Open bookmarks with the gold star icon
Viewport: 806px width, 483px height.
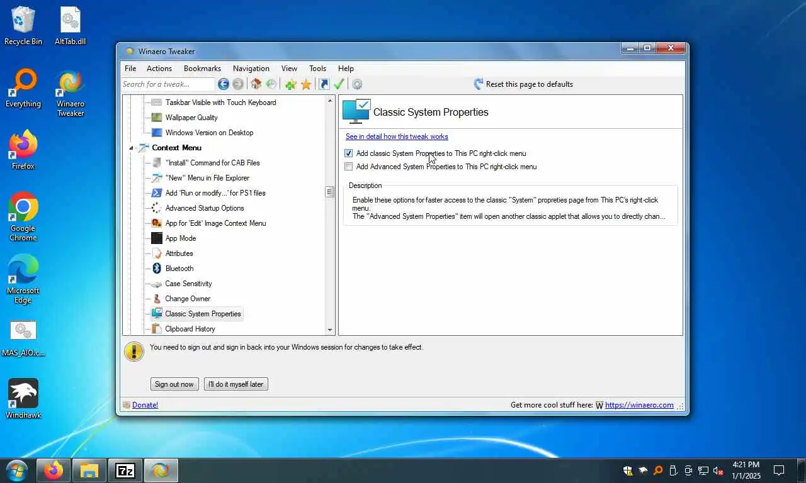[x=306, y=84]
